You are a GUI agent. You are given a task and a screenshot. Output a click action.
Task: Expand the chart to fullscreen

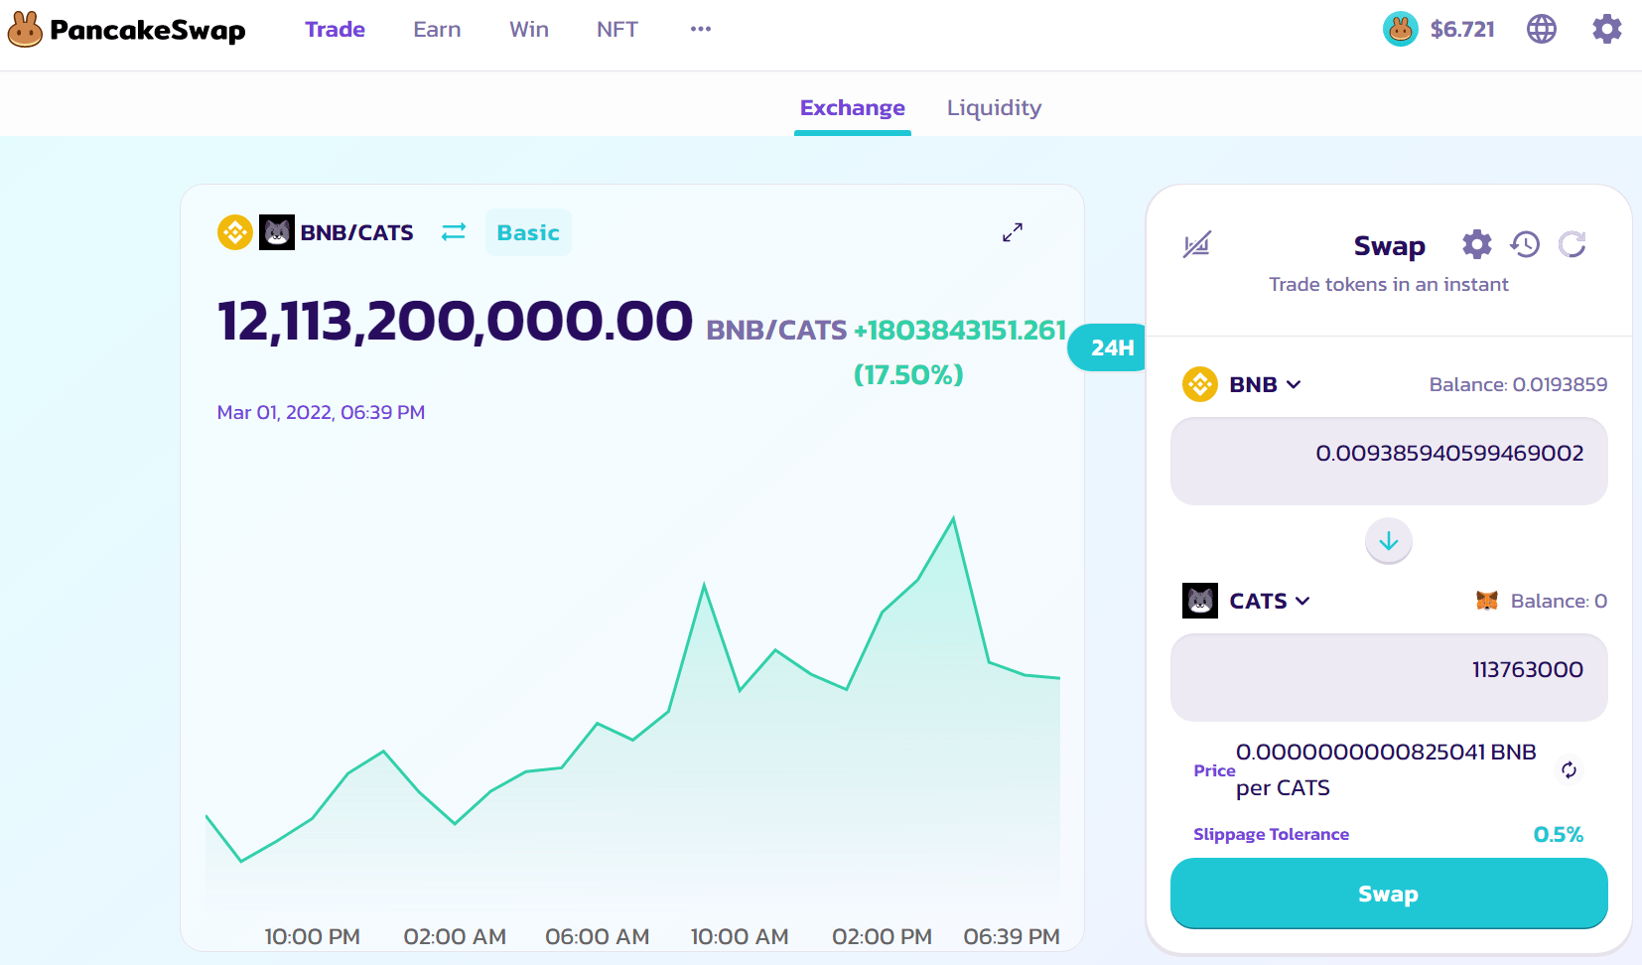1012,232
